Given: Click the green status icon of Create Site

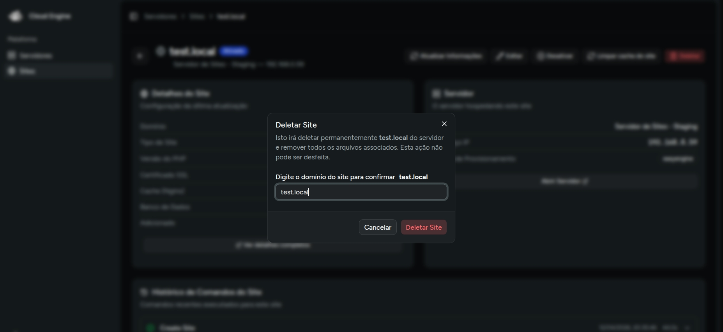Looking at the screenshot, I should coord(150,328).
